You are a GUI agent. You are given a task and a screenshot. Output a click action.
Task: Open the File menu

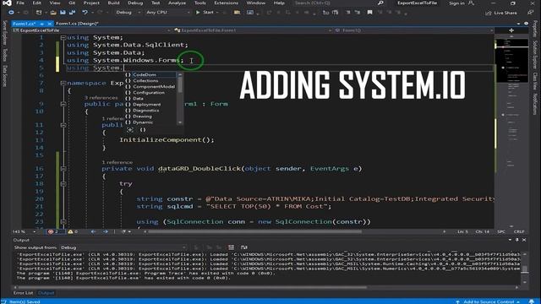tap(20, 3)
